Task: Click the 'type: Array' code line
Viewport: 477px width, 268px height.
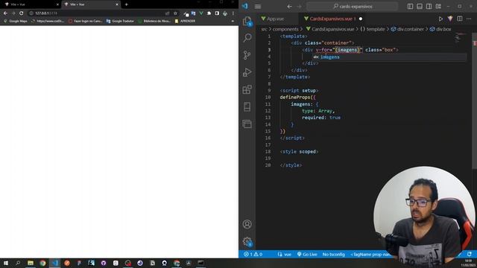Action: (x=318, y=111)
